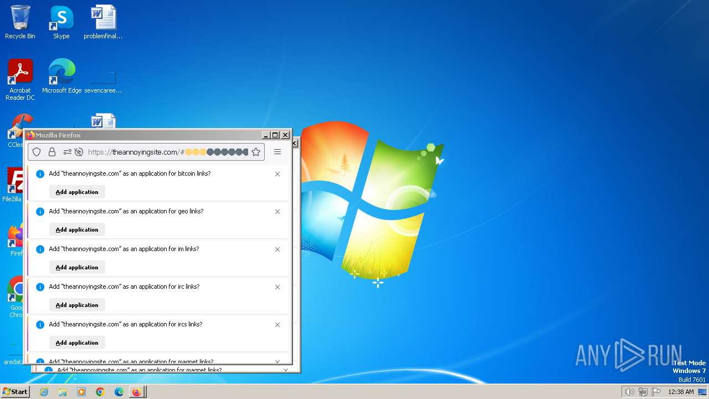Screen dimensions: 709x399
Task: Click the bitcoin links notification text
Action: 130,173
